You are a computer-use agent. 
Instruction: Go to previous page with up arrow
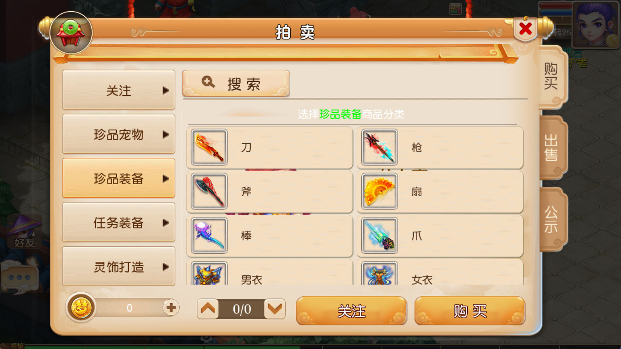[x=208, y=309]
